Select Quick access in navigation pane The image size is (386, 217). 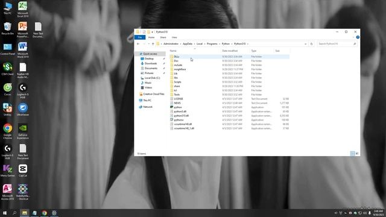(x=150, y=54)
